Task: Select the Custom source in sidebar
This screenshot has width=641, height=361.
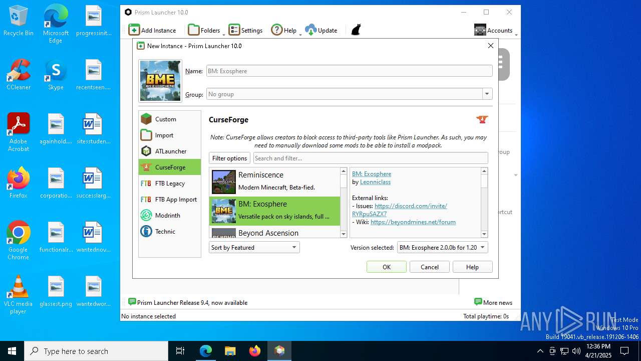Action: tap(170, 119)
